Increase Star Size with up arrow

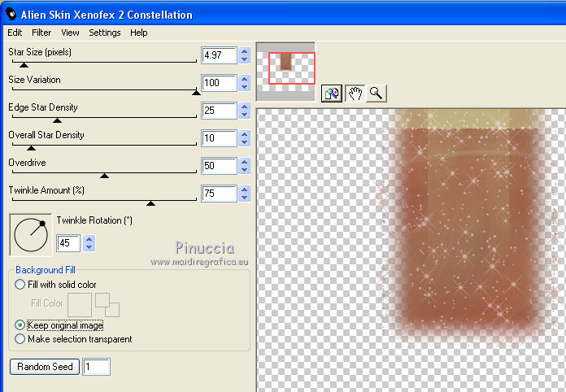tap(245, 51)
